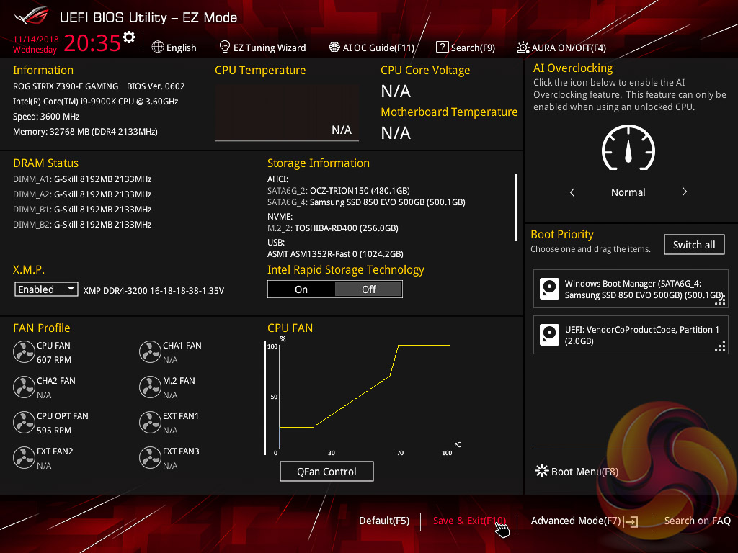Turn Intel Rapid Storage Technology On
The width and height of the screenshot is (738, 553).
coord(301,289)
